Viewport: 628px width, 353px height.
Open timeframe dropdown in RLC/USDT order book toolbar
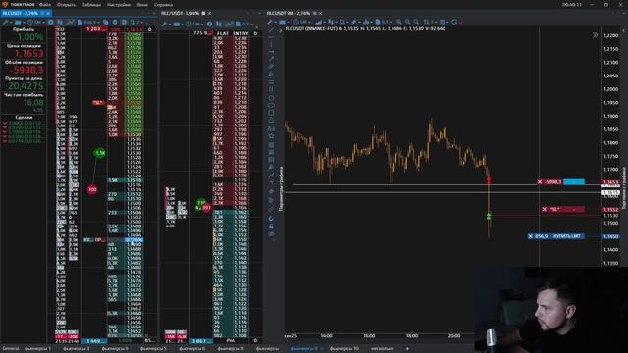(x=196, y=24)
